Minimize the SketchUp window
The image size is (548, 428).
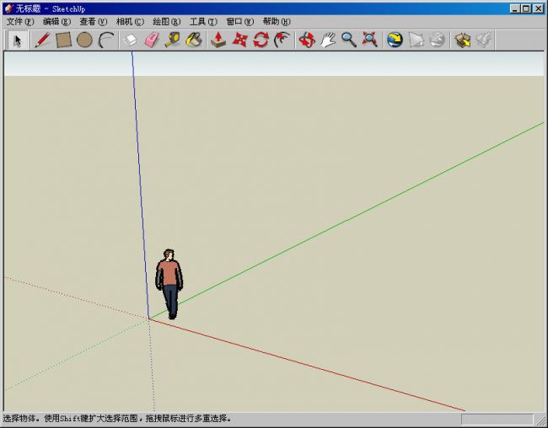pos(515,8)
